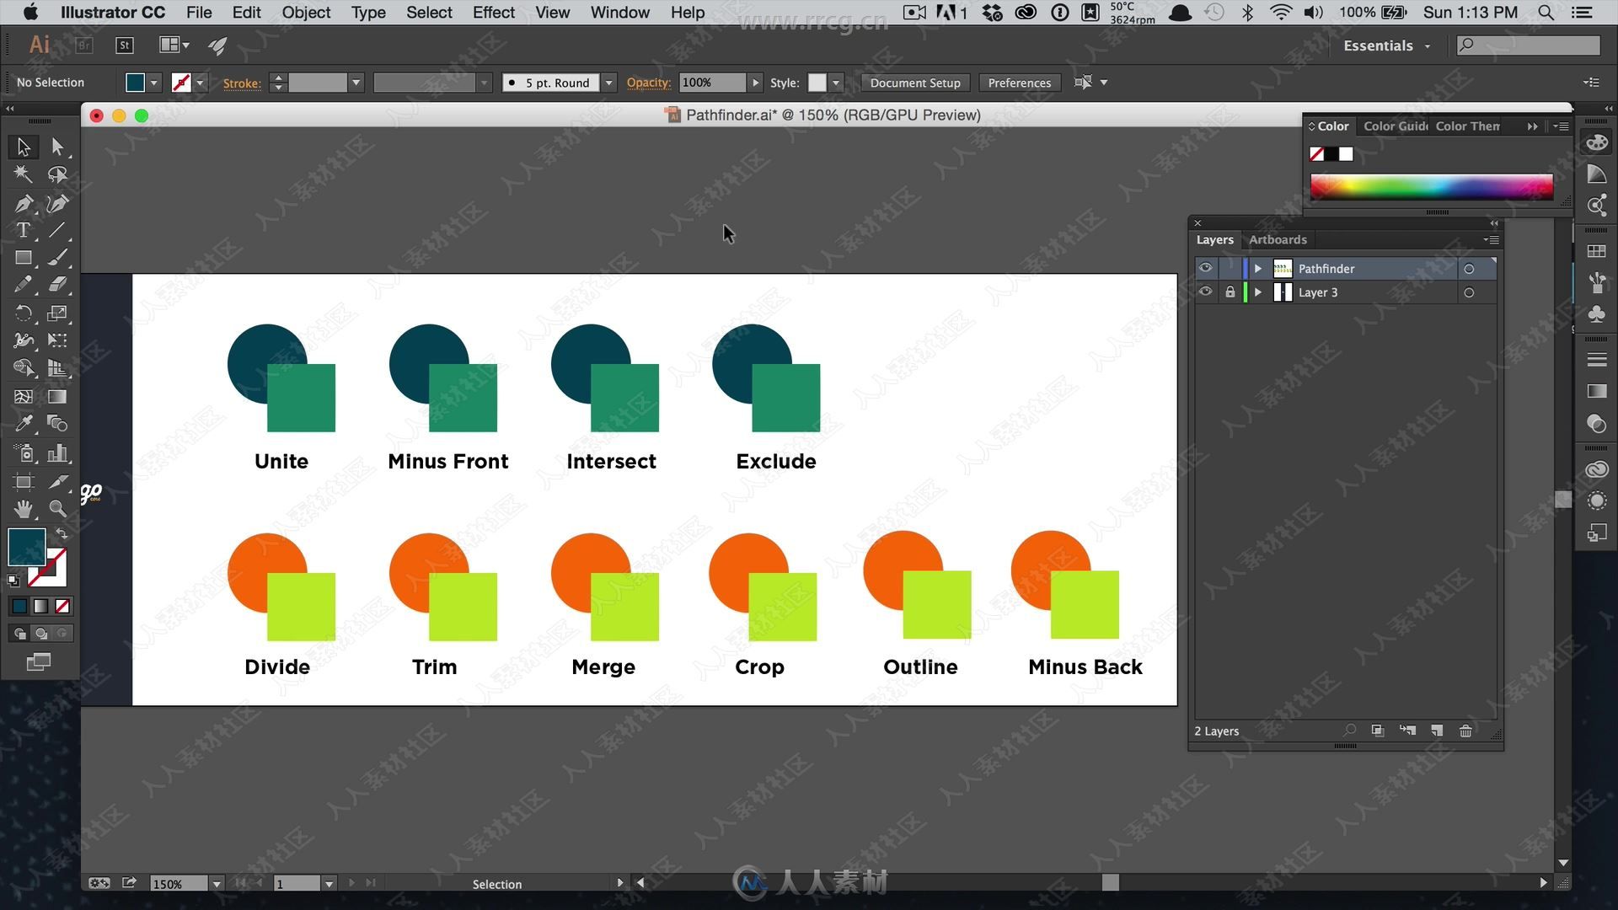Select the Selection tool in toolbar
This screenshot has height=910, width=1618.
[x=21, y=146]
